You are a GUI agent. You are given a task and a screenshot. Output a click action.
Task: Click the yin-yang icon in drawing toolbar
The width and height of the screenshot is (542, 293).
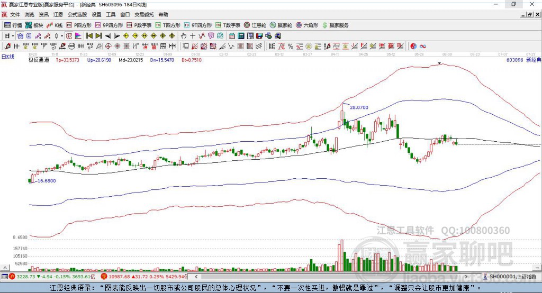[413, 47]
